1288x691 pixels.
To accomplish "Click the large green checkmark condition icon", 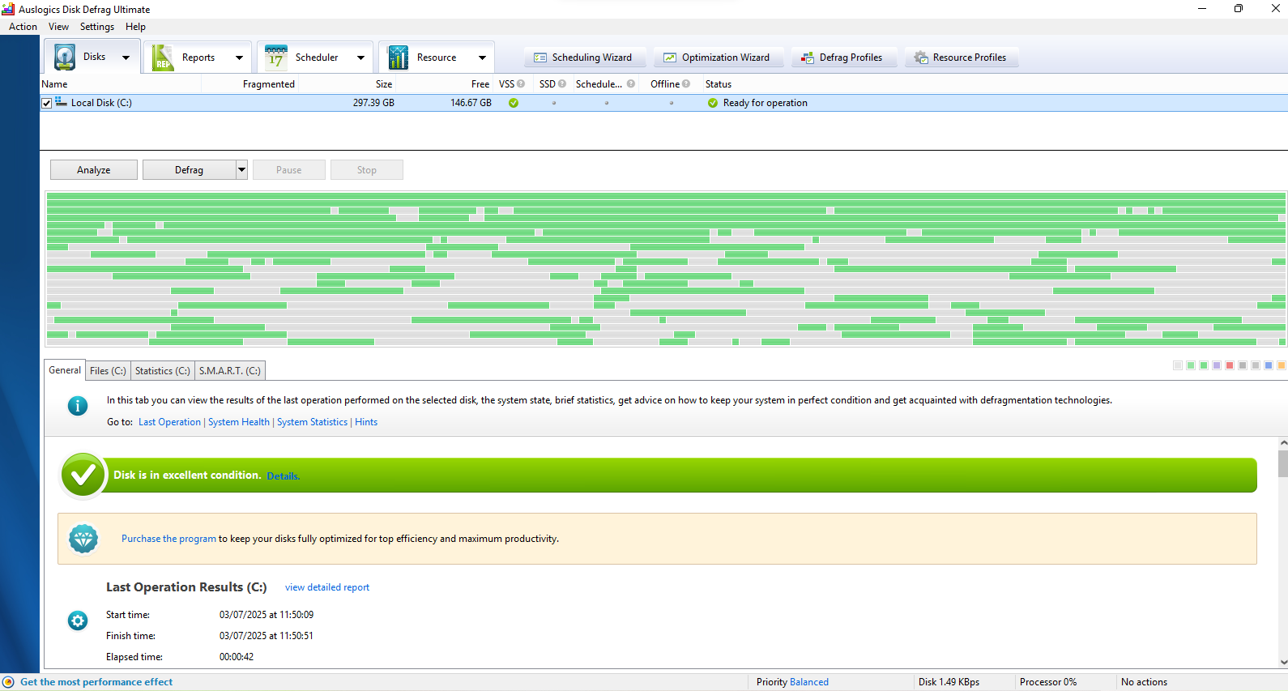I will click(x=83, y=476).
